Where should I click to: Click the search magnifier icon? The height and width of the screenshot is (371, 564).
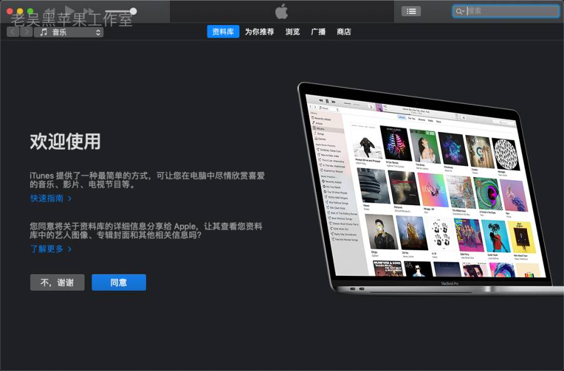(459, 11)
